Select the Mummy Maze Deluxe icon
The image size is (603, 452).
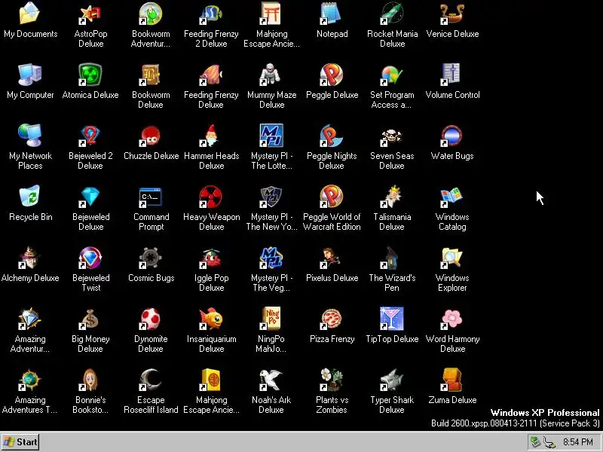[271, 74]
